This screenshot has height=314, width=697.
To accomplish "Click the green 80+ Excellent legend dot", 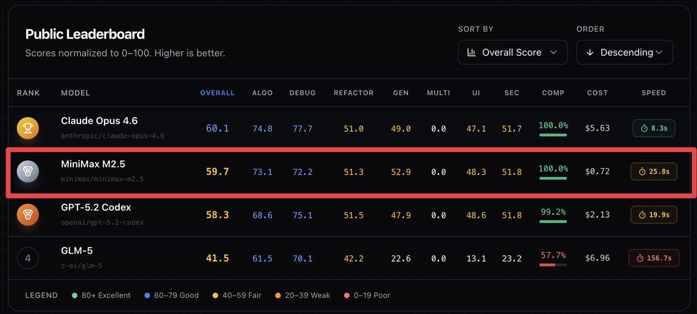I will click(75, 295).
